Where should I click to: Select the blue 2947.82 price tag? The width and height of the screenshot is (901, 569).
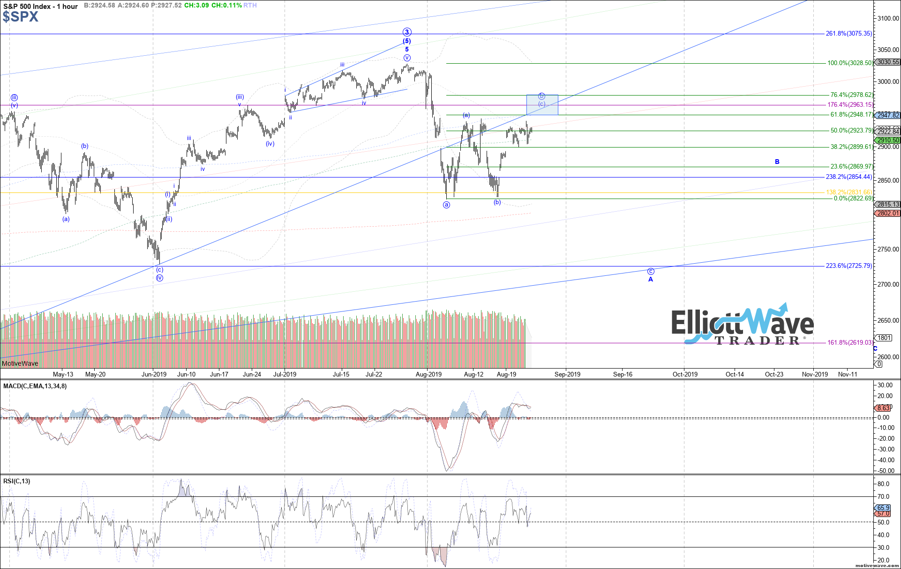click(888, 115)
